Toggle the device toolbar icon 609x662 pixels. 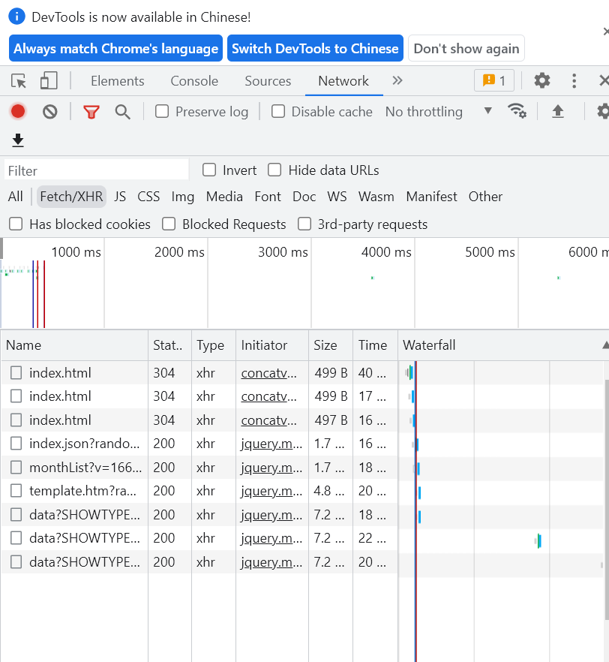(49, 80)
